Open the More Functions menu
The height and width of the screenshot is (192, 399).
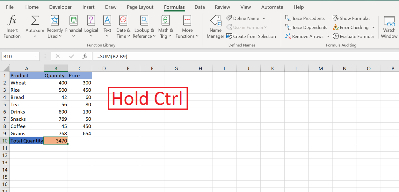pos(187,27)
